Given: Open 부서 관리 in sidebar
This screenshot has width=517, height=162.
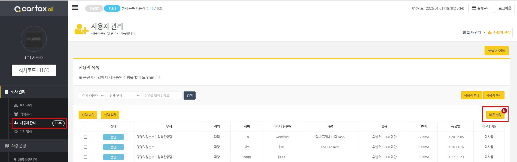Looking at the screenshot, I should pyautogui.click(x=26, y=105).
